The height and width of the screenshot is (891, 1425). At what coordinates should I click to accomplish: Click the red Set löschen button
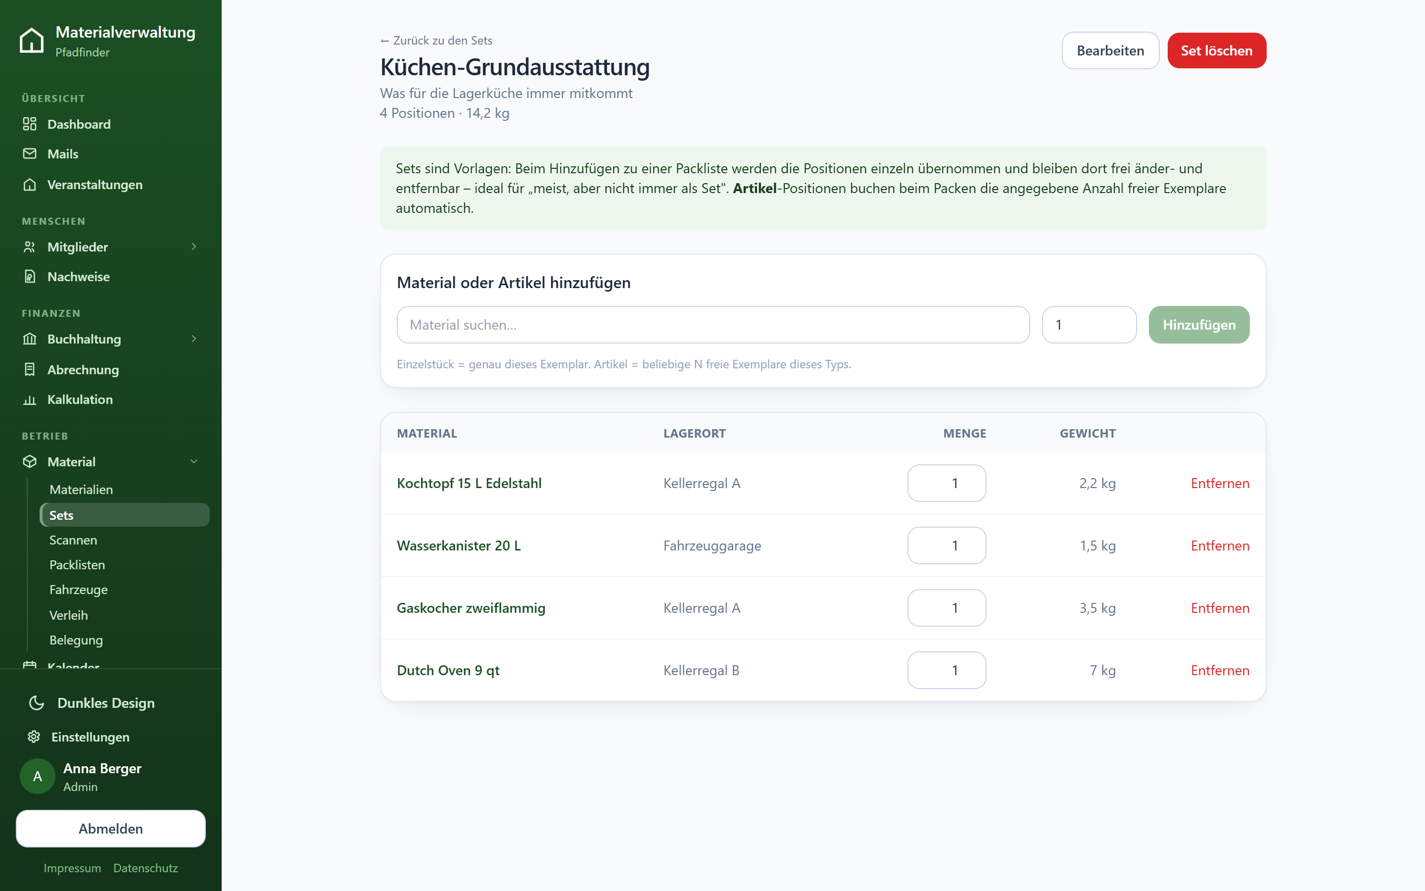point(1217,50)
